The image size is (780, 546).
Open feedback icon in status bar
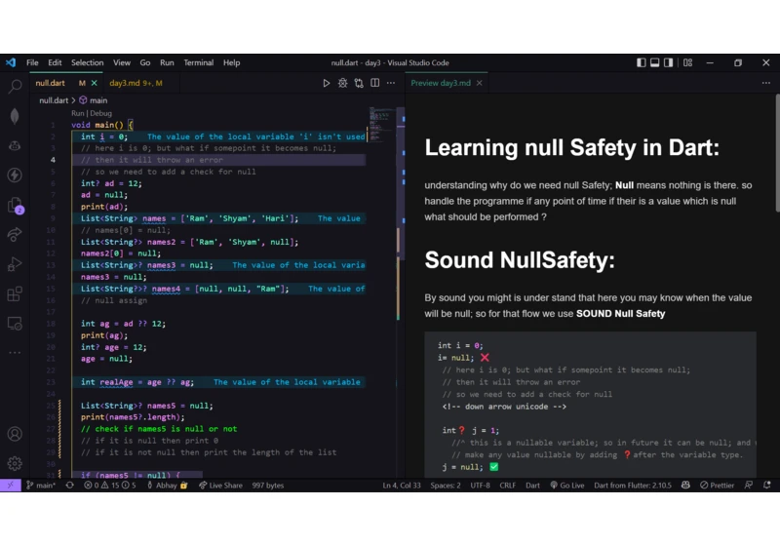point(749,486)
